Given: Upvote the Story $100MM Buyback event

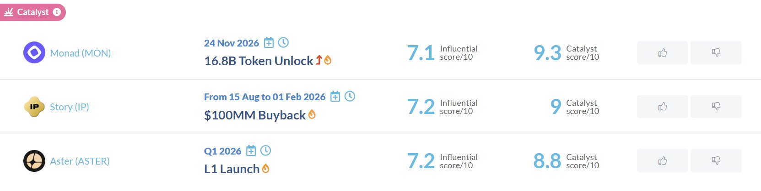Looking at the screenshot, I should click(x=662, y=107).
